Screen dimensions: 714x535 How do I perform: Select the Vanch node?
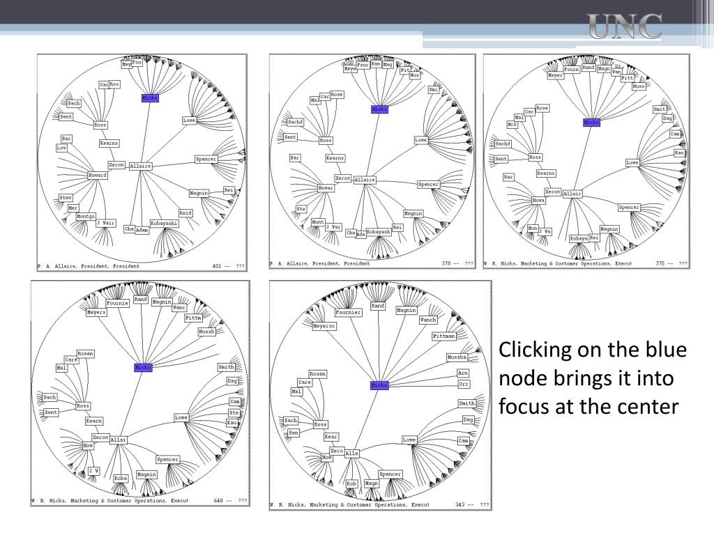pyautogui.click(x=428, y=320)
